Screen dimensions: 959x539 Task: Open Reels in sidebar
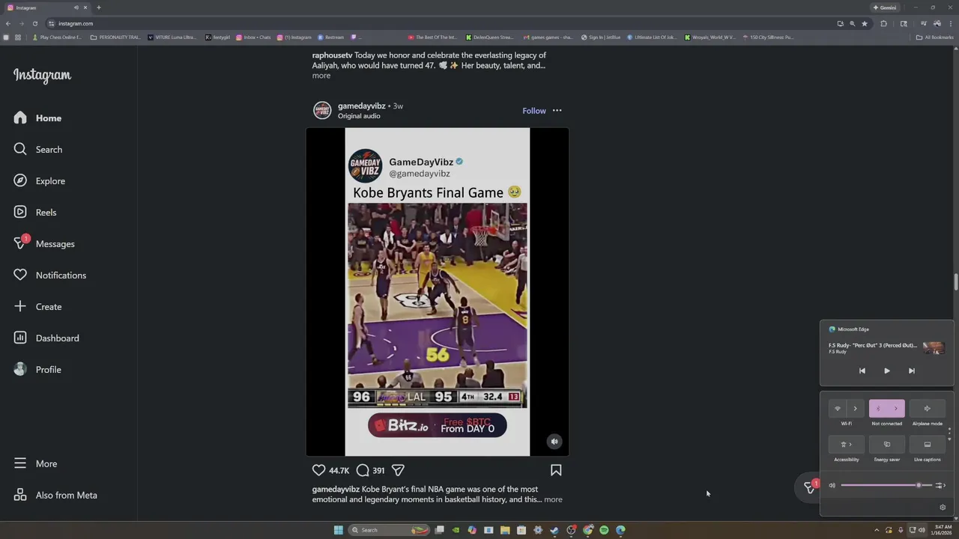[35, 212]
